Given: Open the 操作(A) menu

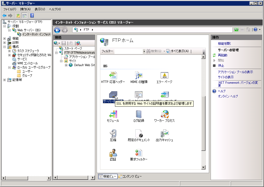Looking at the screenshot, I should 26,9.
